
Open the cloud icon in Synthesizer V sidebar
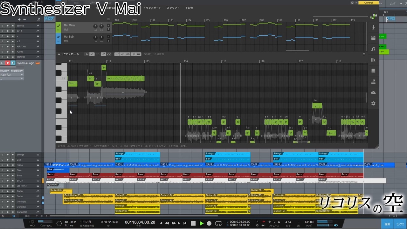coord(373,93)
